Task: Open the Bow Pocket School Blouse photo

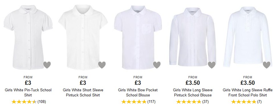Action: [138, 37]
